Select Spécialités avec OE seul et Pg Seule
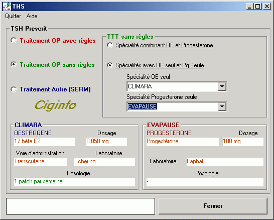Viewport: 274px width, 220px height. [110, 65]
